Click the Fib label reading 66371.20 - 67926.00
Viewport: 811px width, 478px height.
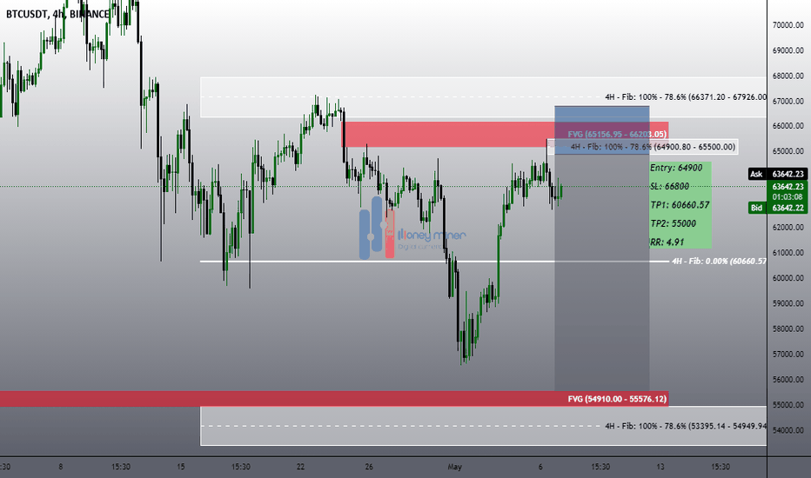[x=686, y=97]
